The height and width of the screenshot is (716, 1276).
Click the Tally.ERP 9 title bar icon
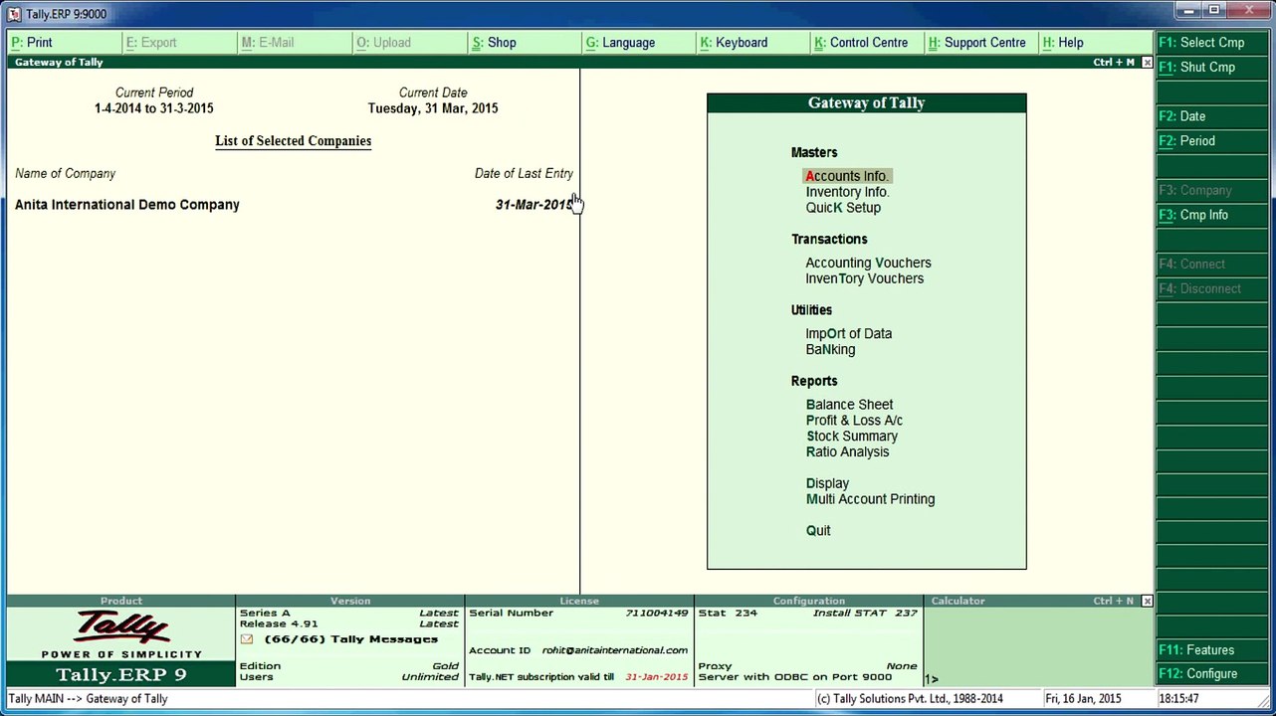[14, 14]
